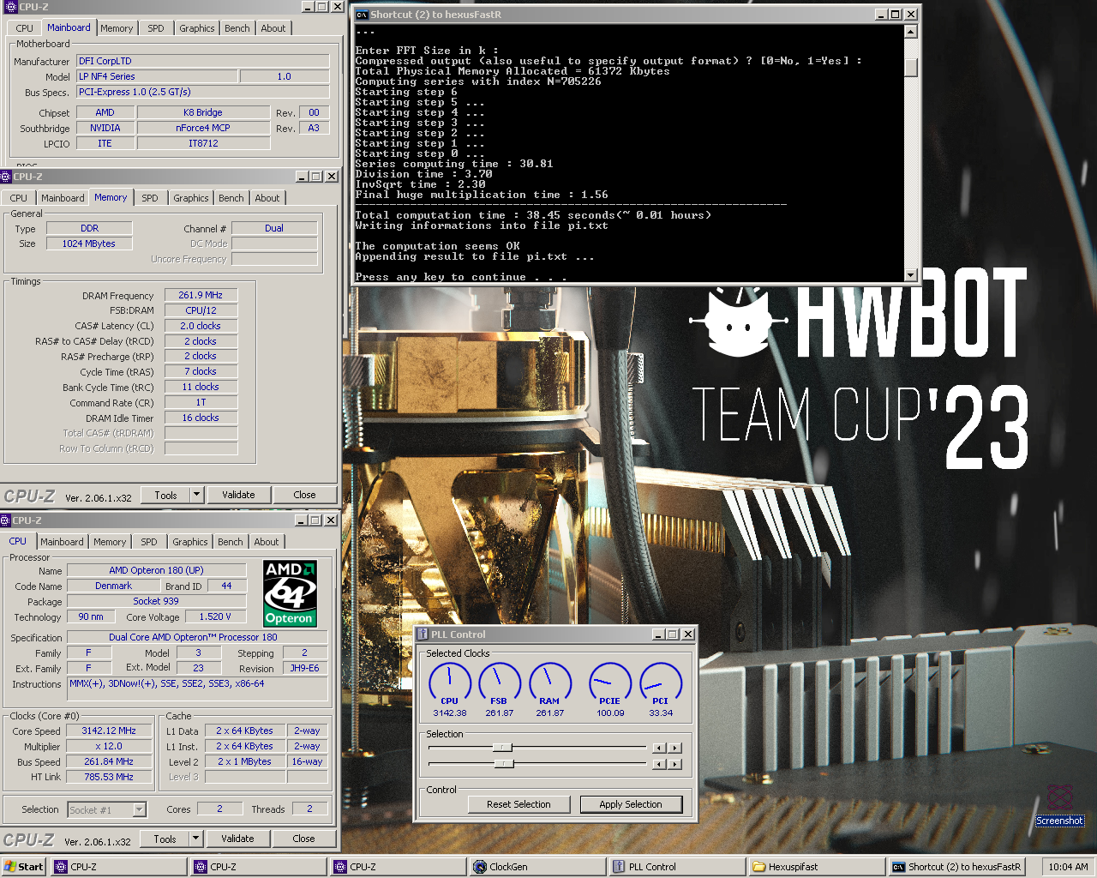Switch to SPD tab in Memory window
Screen dimensions: 1097x878
(150, 198)
